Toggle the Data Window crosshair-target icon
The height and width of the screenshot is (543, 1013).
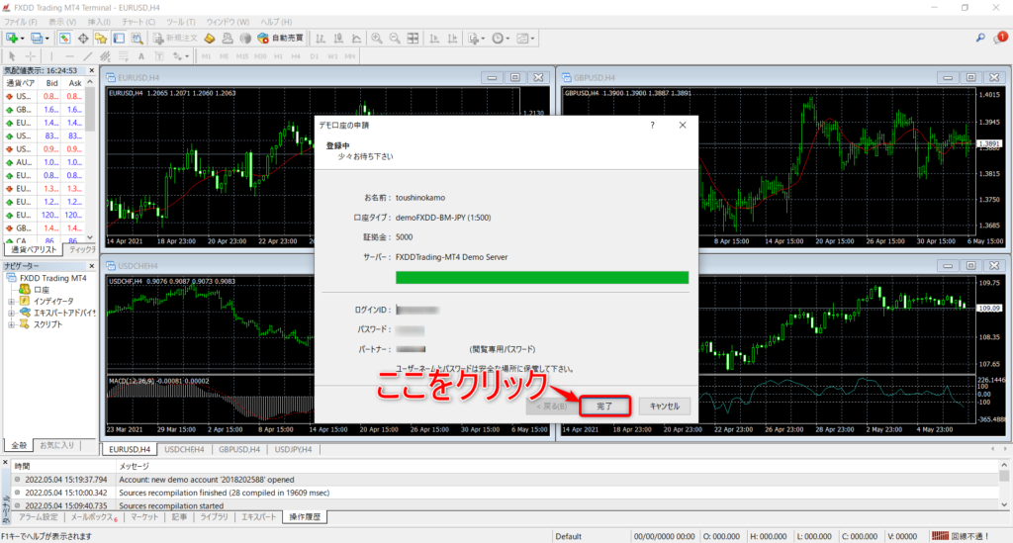coord(83,39)
